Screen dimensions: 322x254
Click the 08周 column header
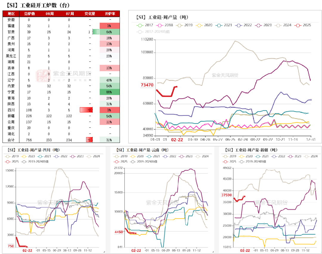(49, 14)
